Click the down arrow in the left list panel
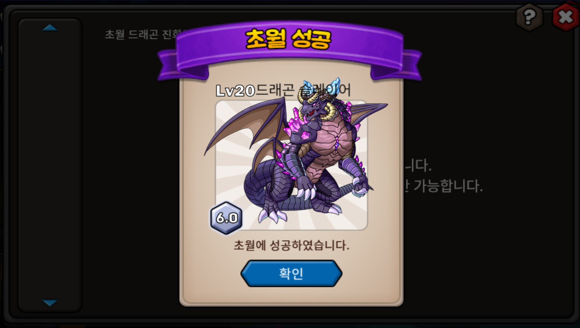 point(50,303)
